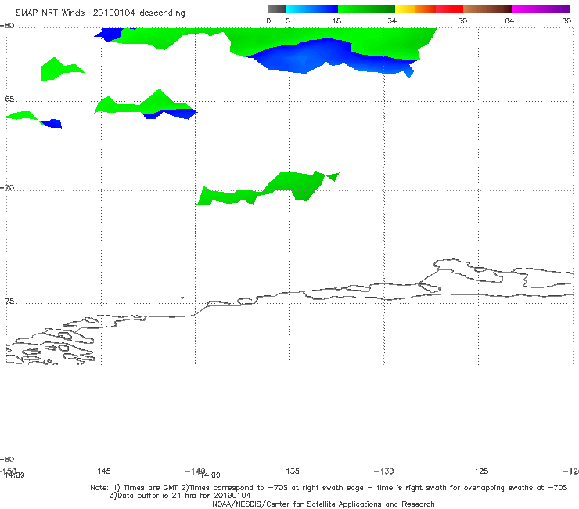Viewport: 579px width, 509px height.
Task: Click the color bar label '50'
Action: click(x=462, y=20)
